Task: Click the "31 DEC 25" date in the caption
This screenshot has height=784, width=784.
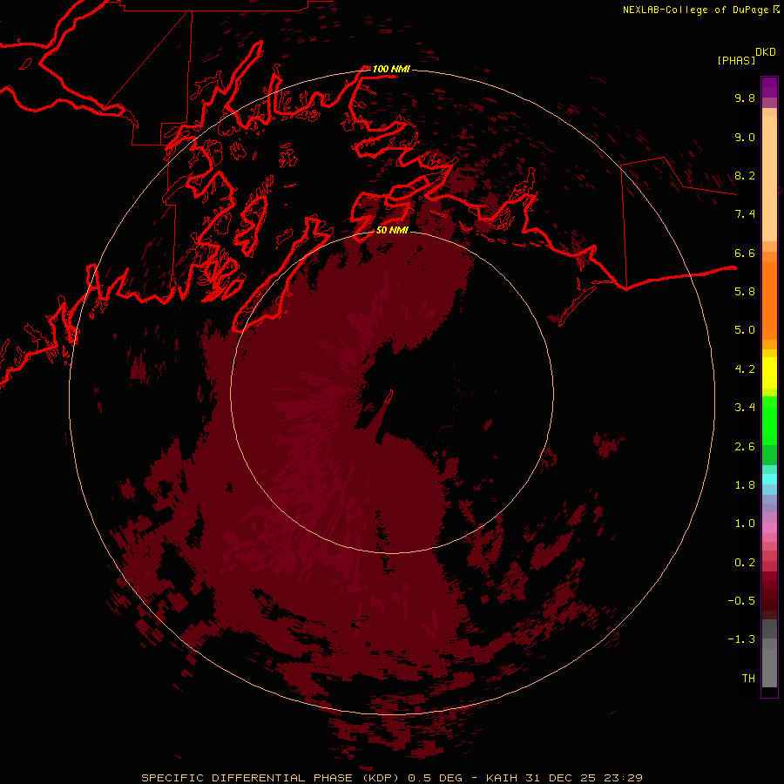Action: click(560, 778)
